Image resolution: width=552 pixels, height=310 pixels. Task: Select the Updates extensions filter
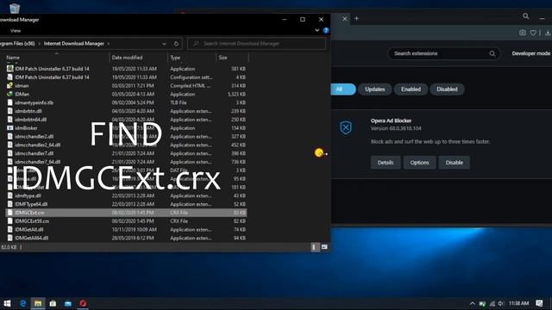[375, 90]
